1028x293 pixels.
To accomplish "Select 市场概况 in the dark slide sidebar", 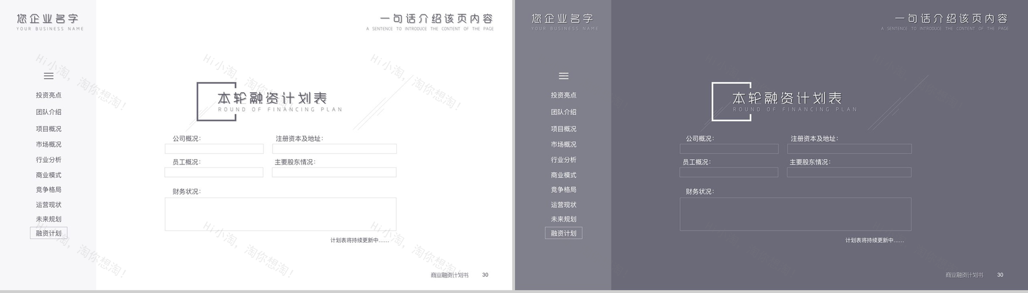I will 564,144.
